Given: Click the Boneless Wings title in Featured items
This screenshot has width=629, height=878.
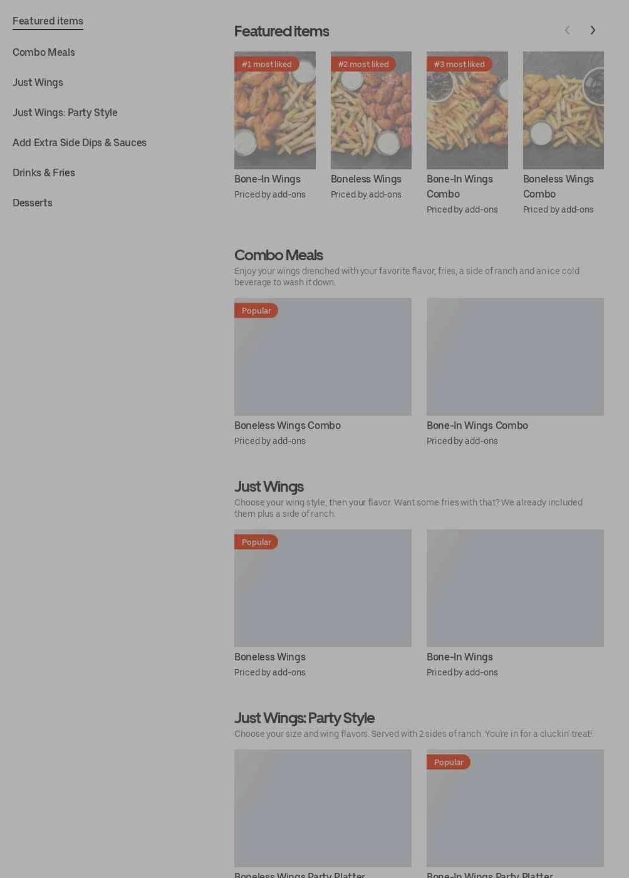Looking at the screenshot, I should [366, 179].
